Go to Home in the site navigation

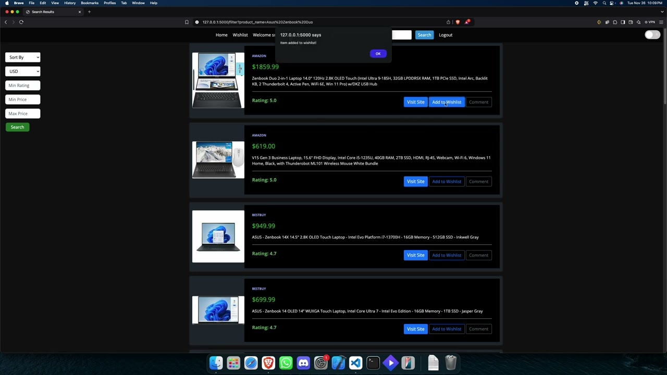[221, 35]
